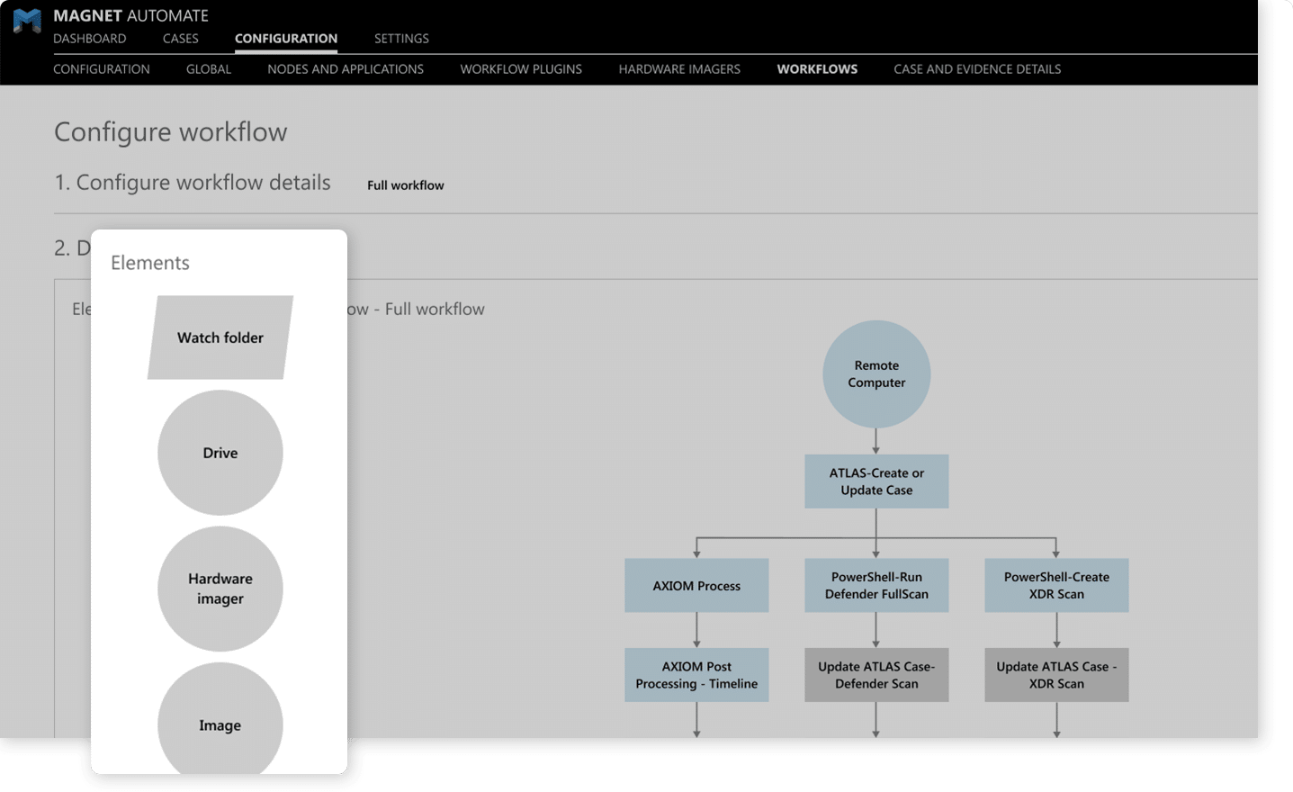This screenshot has height=792, width=1293.
Task: Expand Configure workflow details section
Action: 193,183
